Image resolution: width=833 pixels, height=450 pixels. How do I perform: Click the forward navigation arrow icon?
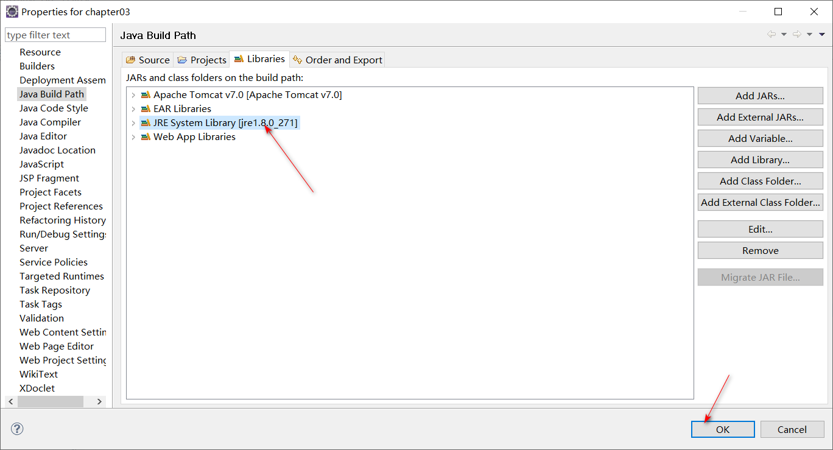coord(797,34)
